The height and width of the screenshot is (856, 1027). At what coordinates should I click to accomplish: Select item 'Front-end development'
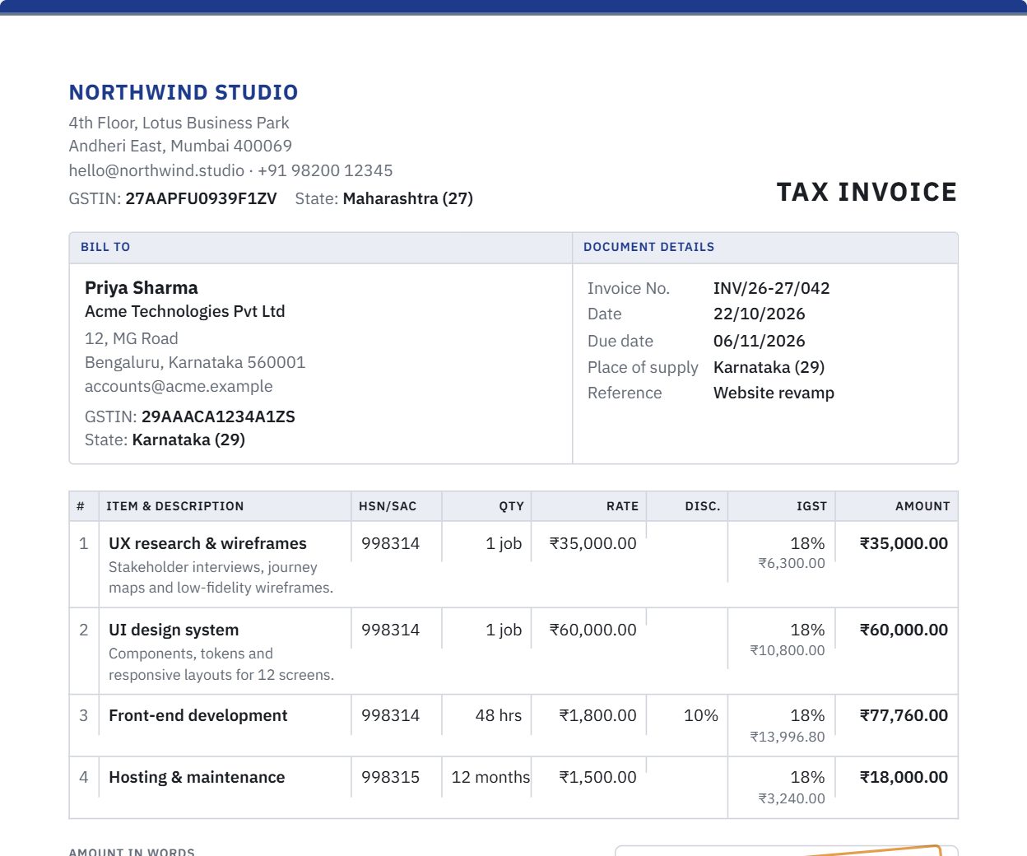click(198, 715)
